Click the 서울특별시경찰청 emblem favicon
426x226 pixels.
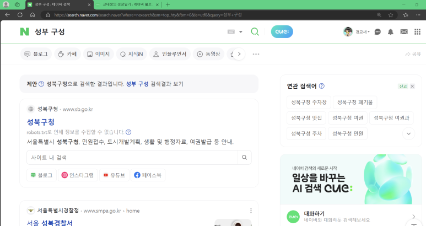point(31,211)
